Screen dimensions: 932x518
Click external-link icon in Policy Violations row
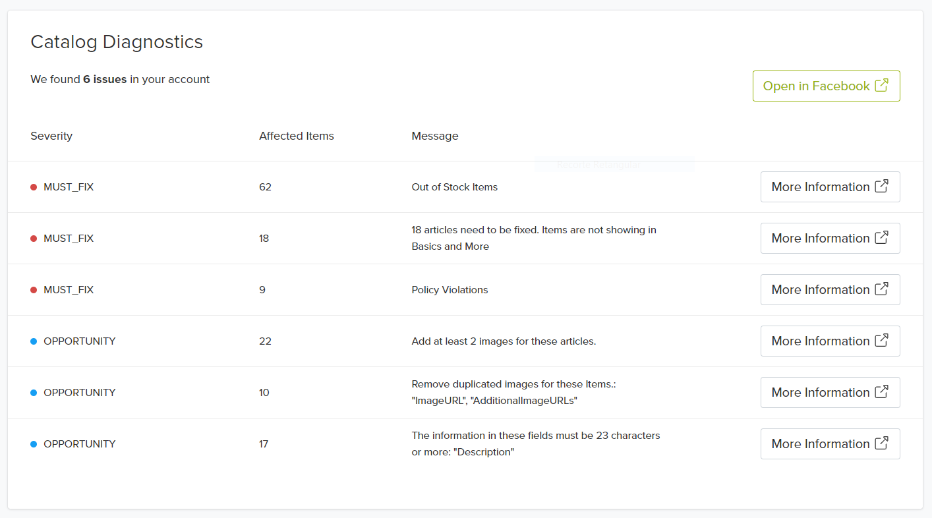[x=881, y=289]
